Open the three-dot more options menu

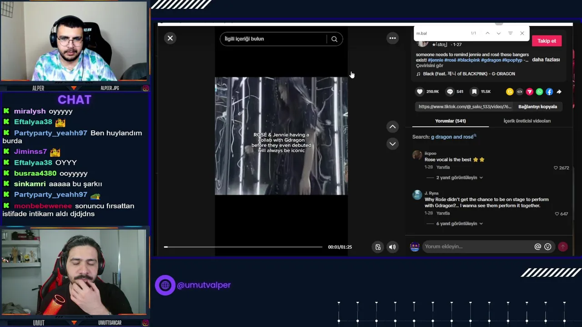tap(392, 38)
